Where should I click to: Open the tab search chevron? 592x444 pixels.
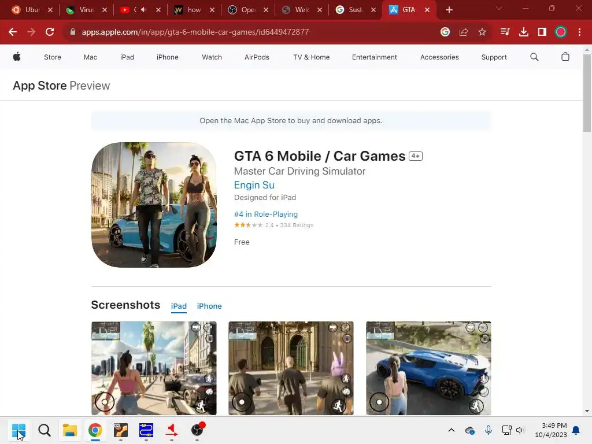click(x=499, y=8)
